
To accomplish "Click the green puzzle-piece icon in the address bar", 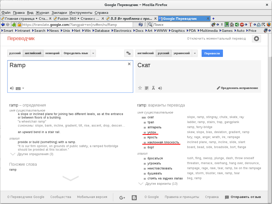I will [14, 25].
